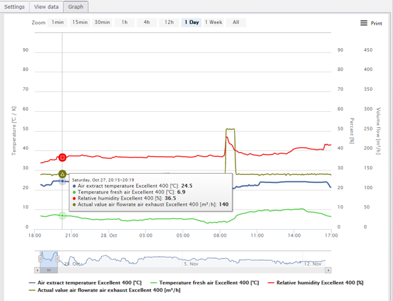
Task: Click the 12. Nov navigator label
Action: point(312,264)
